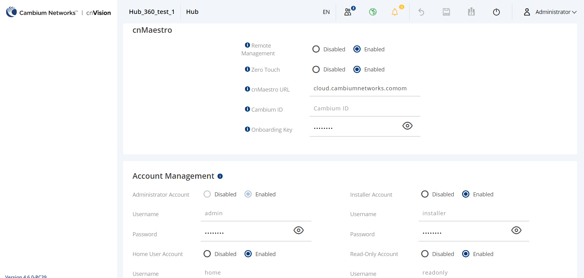Reveal Administrator password via eye icon
The height and width of the screenshot is (278, 584).
pyautogui.click(x=298, y=230)
